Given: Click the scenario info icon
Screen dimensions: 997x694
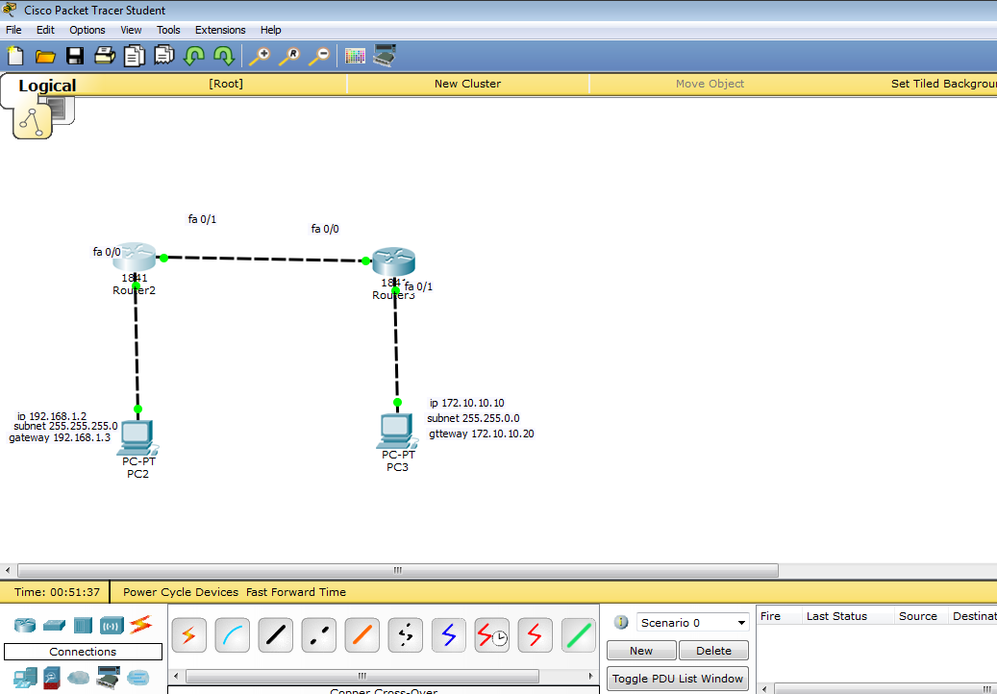Looking at the screenshot, I should point(621,622).
